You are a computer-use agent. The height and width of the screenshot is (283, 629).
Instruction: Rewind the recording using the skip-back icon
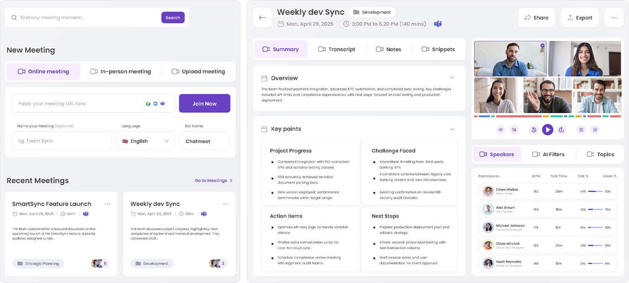(534, 130)
